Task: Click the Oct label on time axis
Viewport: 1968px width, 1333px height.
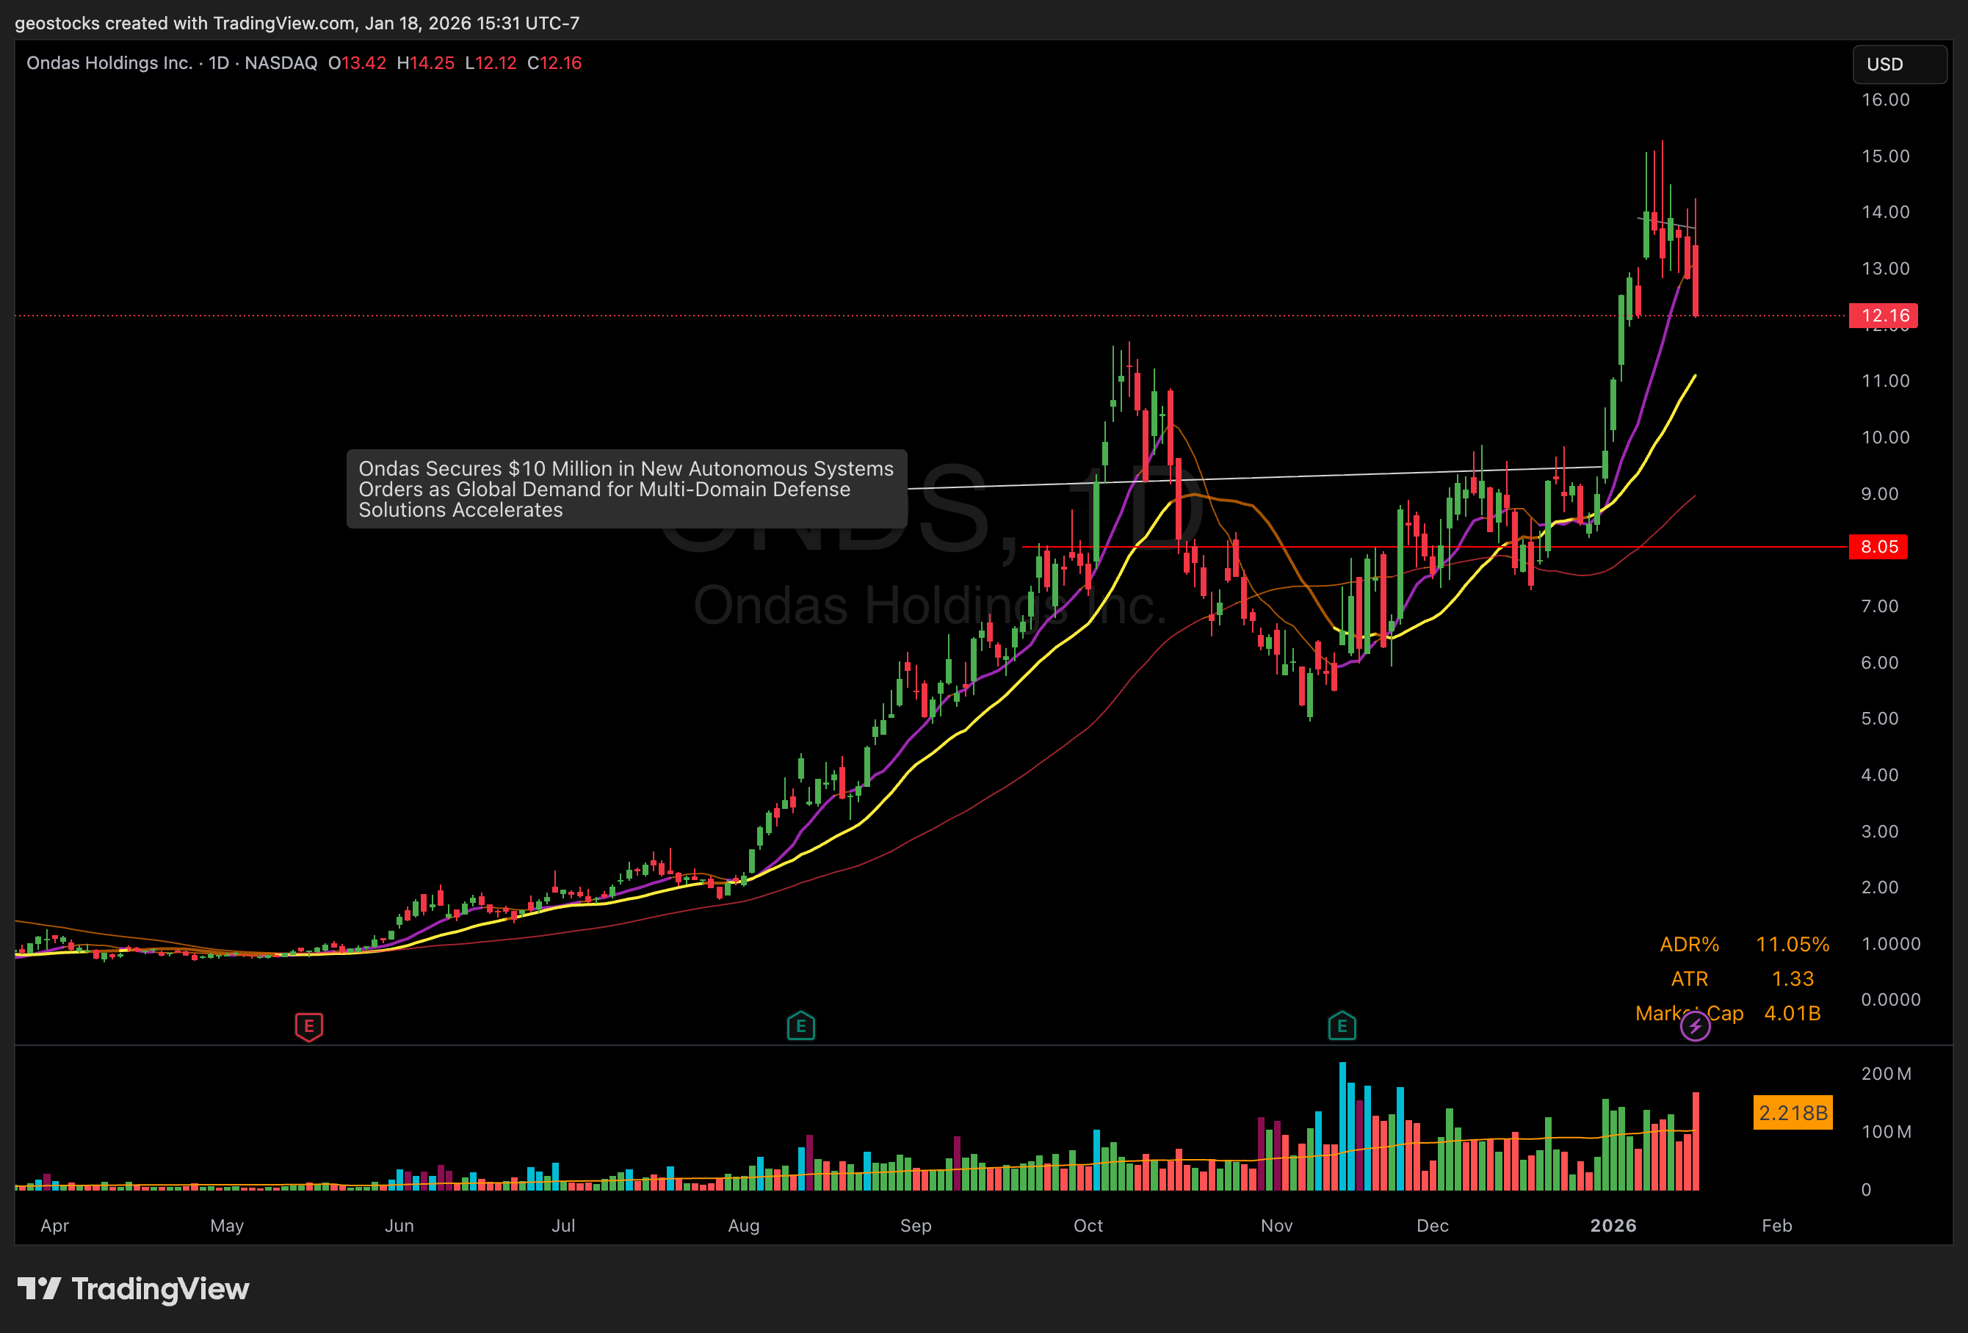Action: point(1088,1226)
